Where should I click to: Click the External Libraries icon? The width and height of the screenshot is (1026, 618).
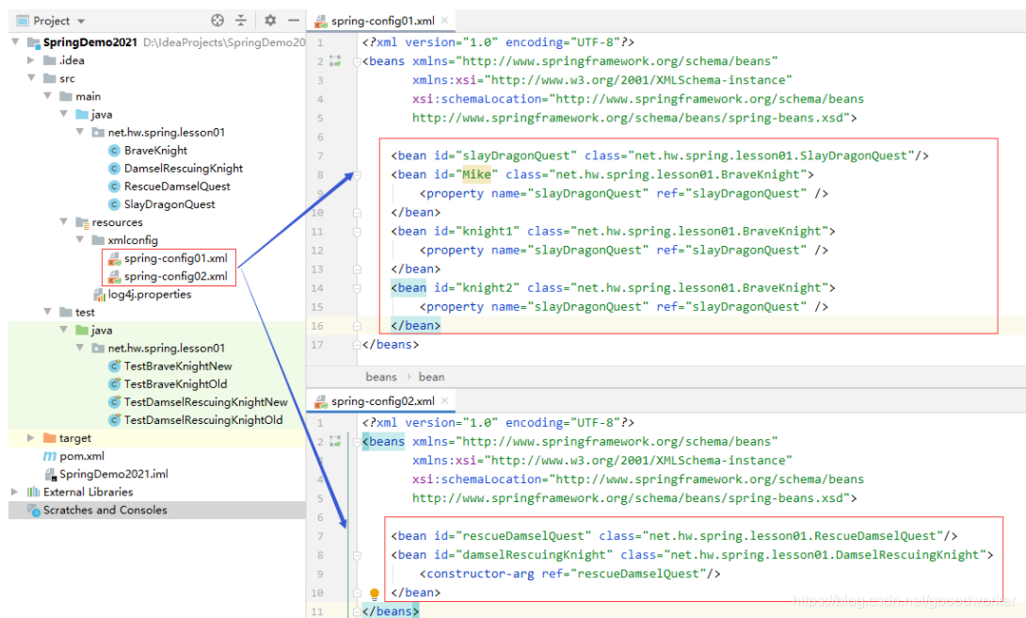(x=33, y=492)
